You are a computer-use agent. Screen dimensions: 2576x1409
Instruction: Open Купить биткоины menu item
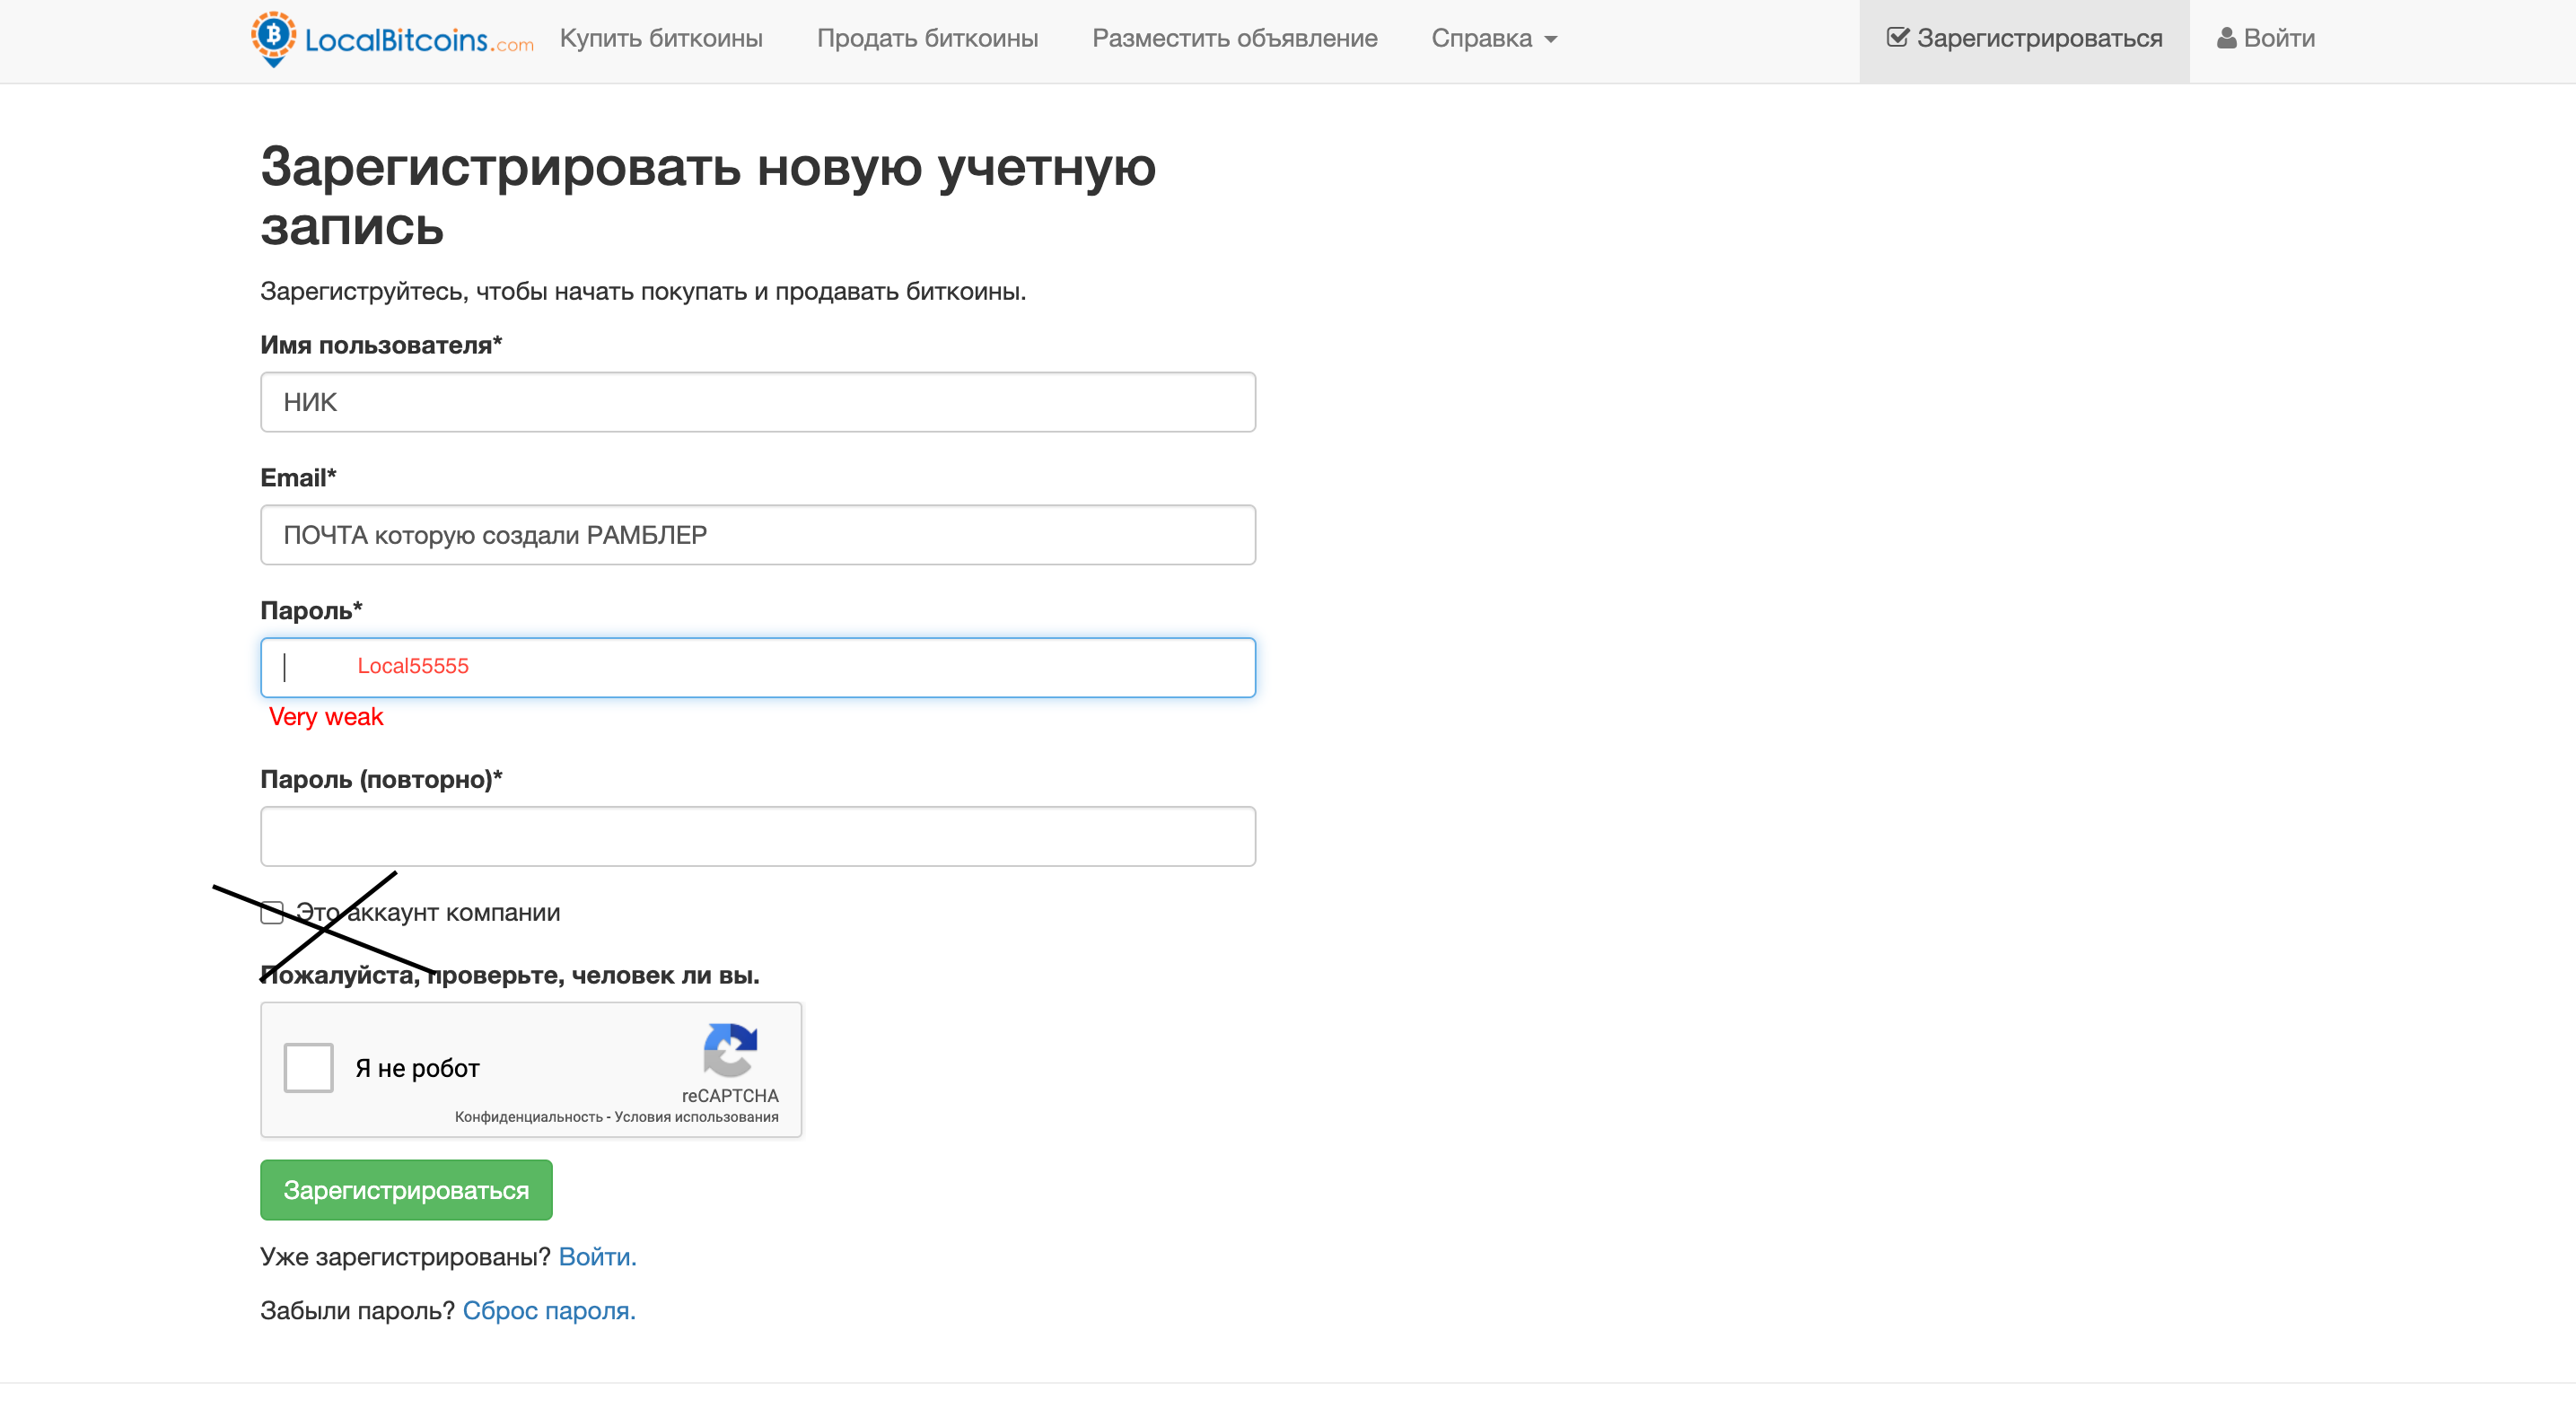point(661,38)
